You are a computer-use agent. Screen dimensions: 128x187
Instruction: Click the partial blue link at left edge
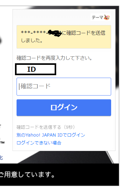pyautogui.click(x=1, y=158)
